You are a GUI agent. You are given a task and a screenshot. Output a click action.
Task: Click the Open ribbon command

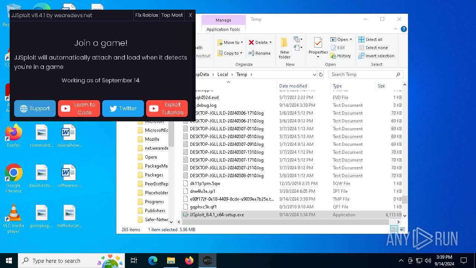click(x=339, y=39)
